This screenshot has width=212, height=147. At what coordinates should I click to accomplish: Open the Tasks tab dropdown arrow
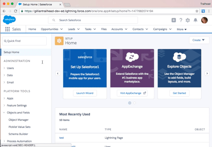tap(94, 29)
